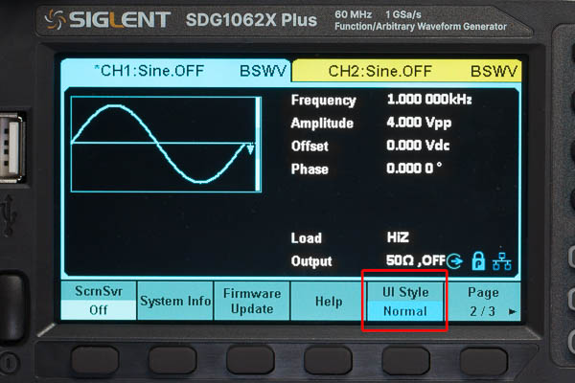Open the Firmware Update option
The image size is (575, 383).
(x=252, y=301)
